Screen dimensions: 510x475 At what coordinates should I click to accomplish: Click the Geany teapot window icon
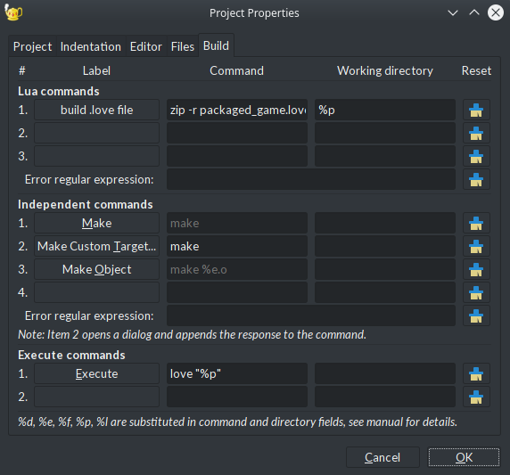pyautogui.click(x=13, y=12)
